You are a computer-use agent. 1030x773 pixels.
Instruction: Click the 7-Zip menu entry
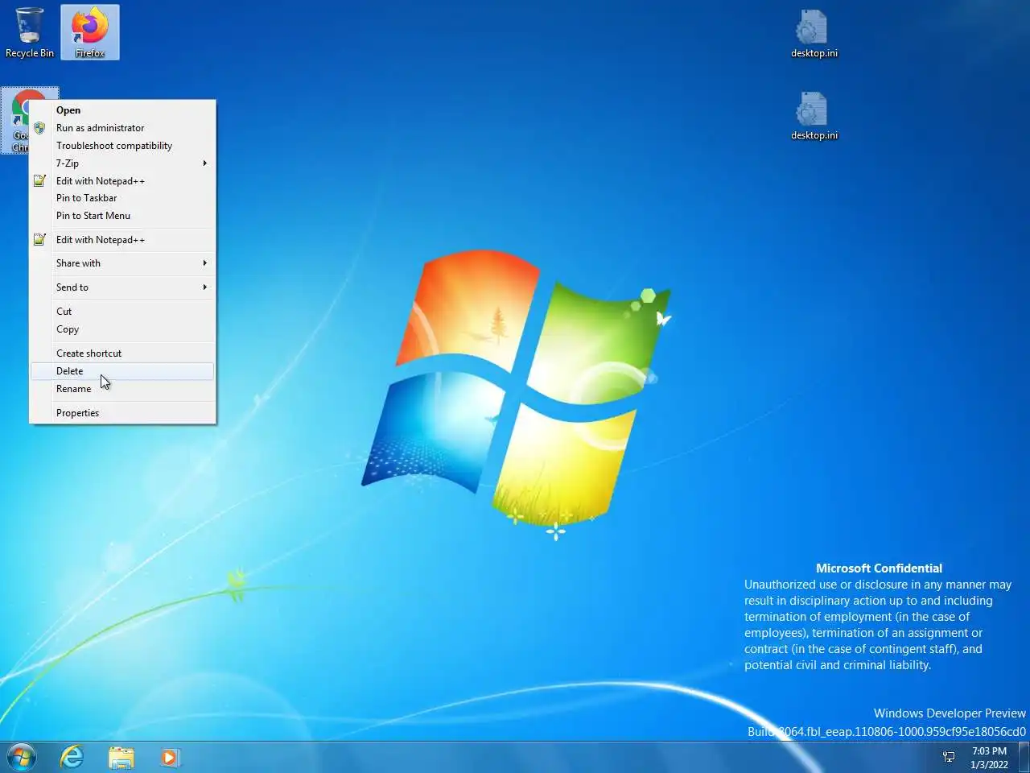point(122,163)
